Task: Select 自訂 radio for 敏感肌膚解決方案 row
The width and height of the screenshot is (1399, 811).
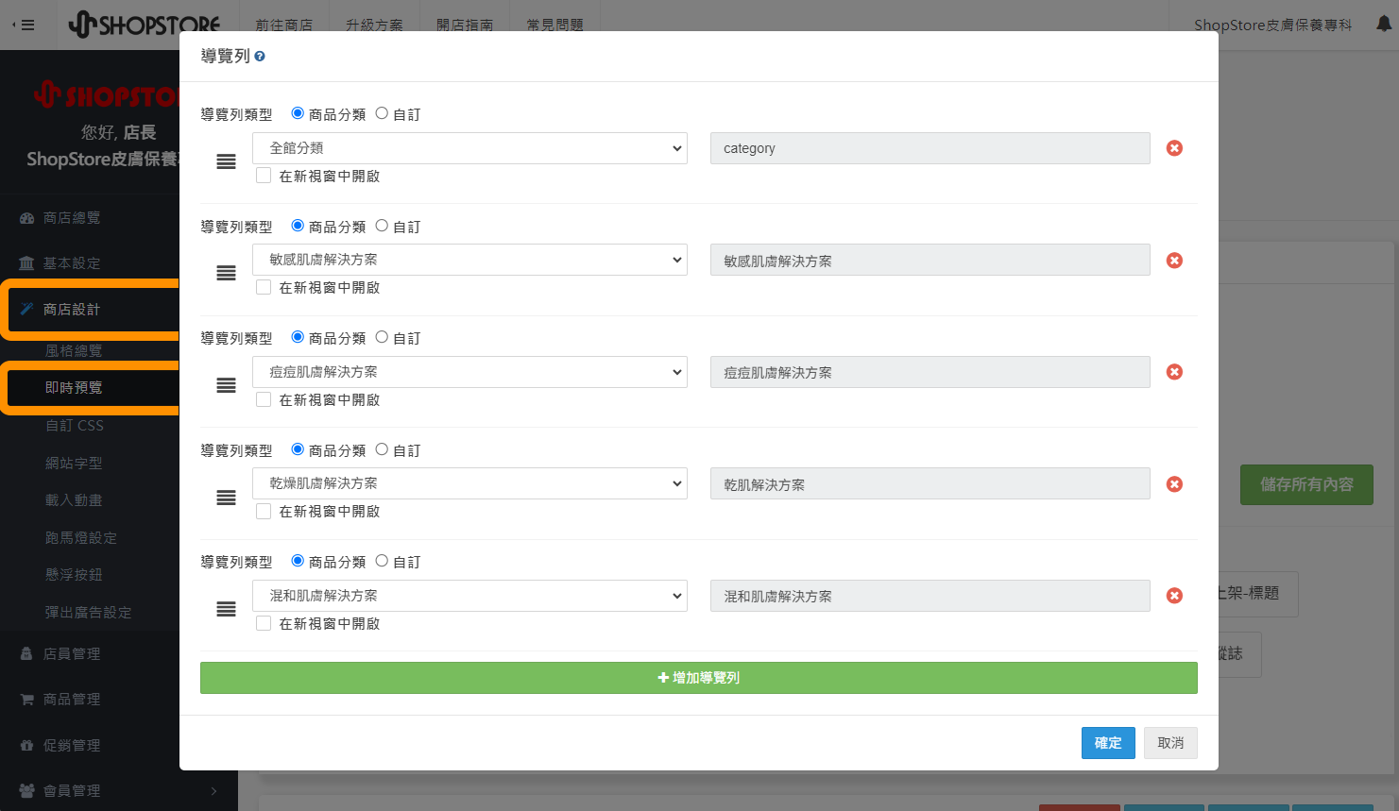Action: [x=382, y=226]
